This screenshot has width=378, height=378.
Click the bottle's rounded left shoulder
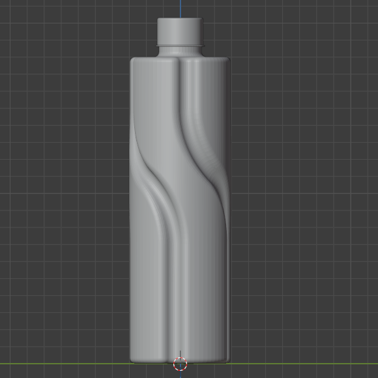coord(132,60)
